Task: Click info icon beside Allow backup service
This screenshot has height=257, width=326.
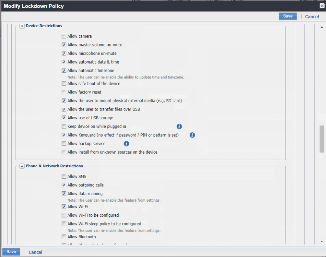Action: [126, 144]
